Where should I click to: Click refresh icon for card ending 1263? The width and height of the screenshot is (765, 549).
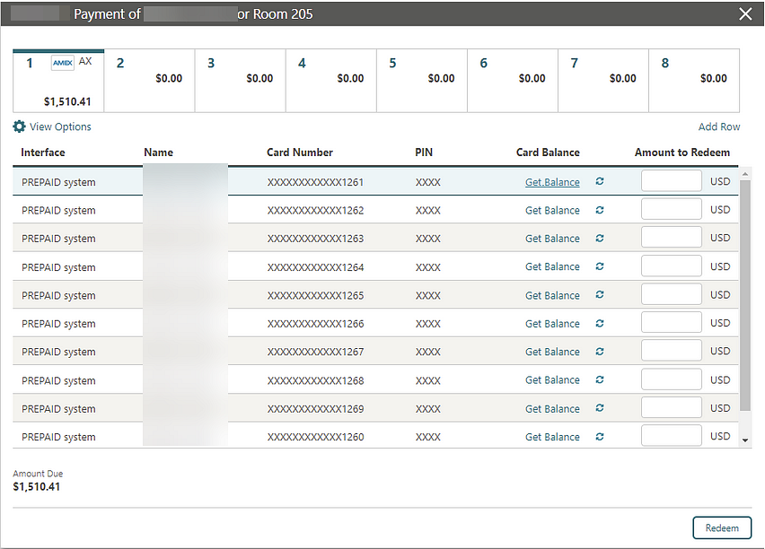pyautogui.click(x=600, y=238)
